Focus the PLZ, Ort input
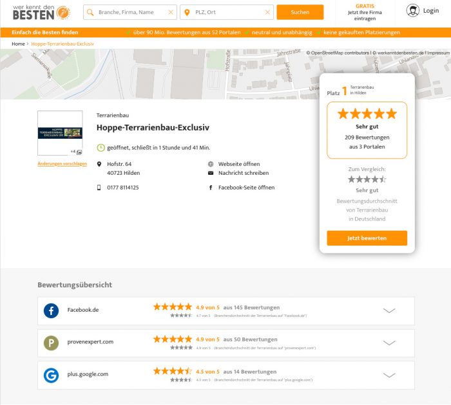451x405 pixels. coord(227,12)
